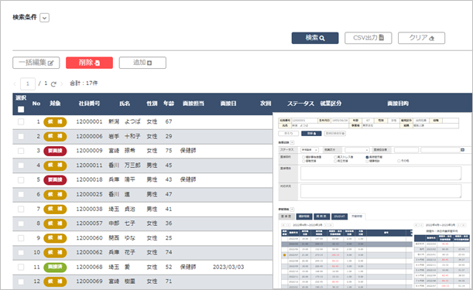Click the orange dot marker in attendance table
473x290 pixels.
(284, 255)
